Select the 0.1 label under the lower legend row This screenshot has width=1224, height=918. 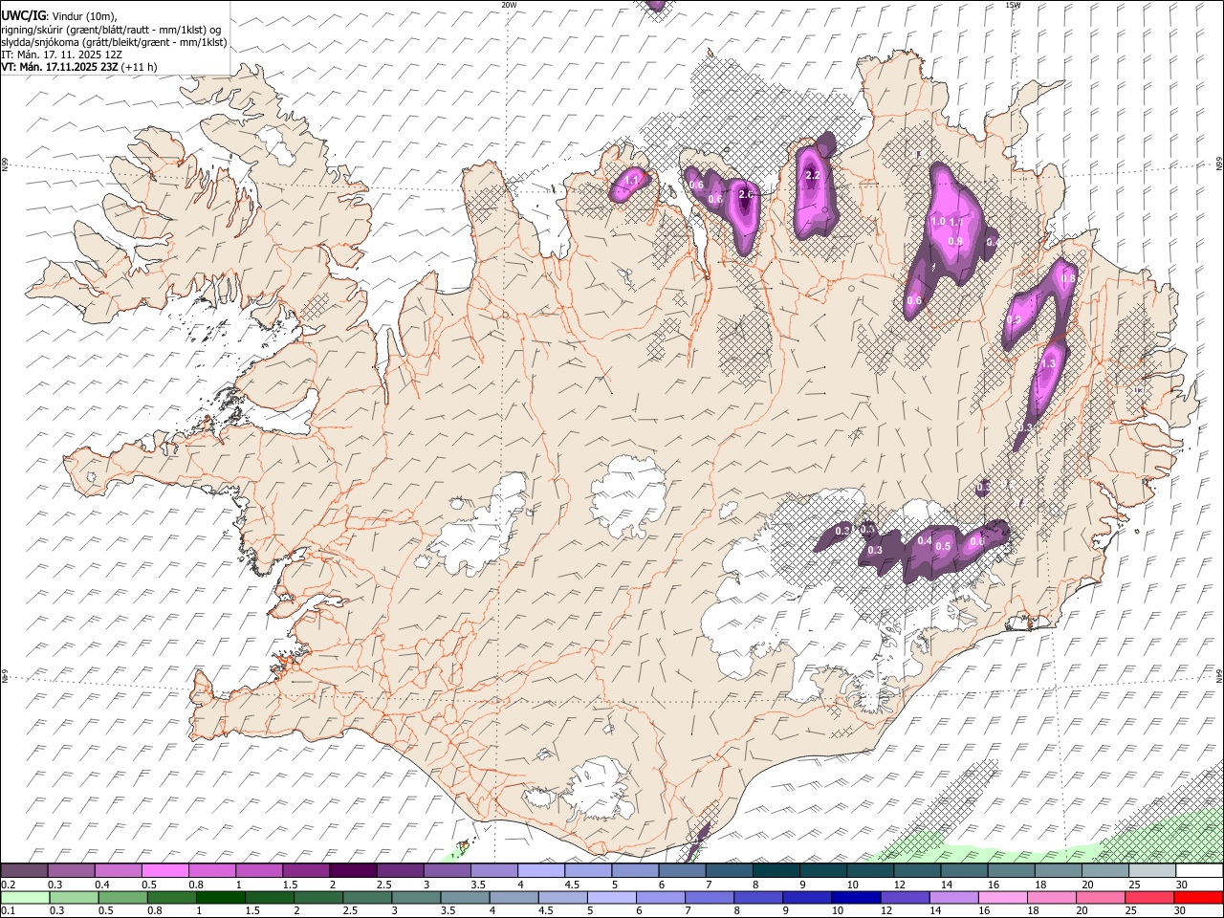coord(9,910)
